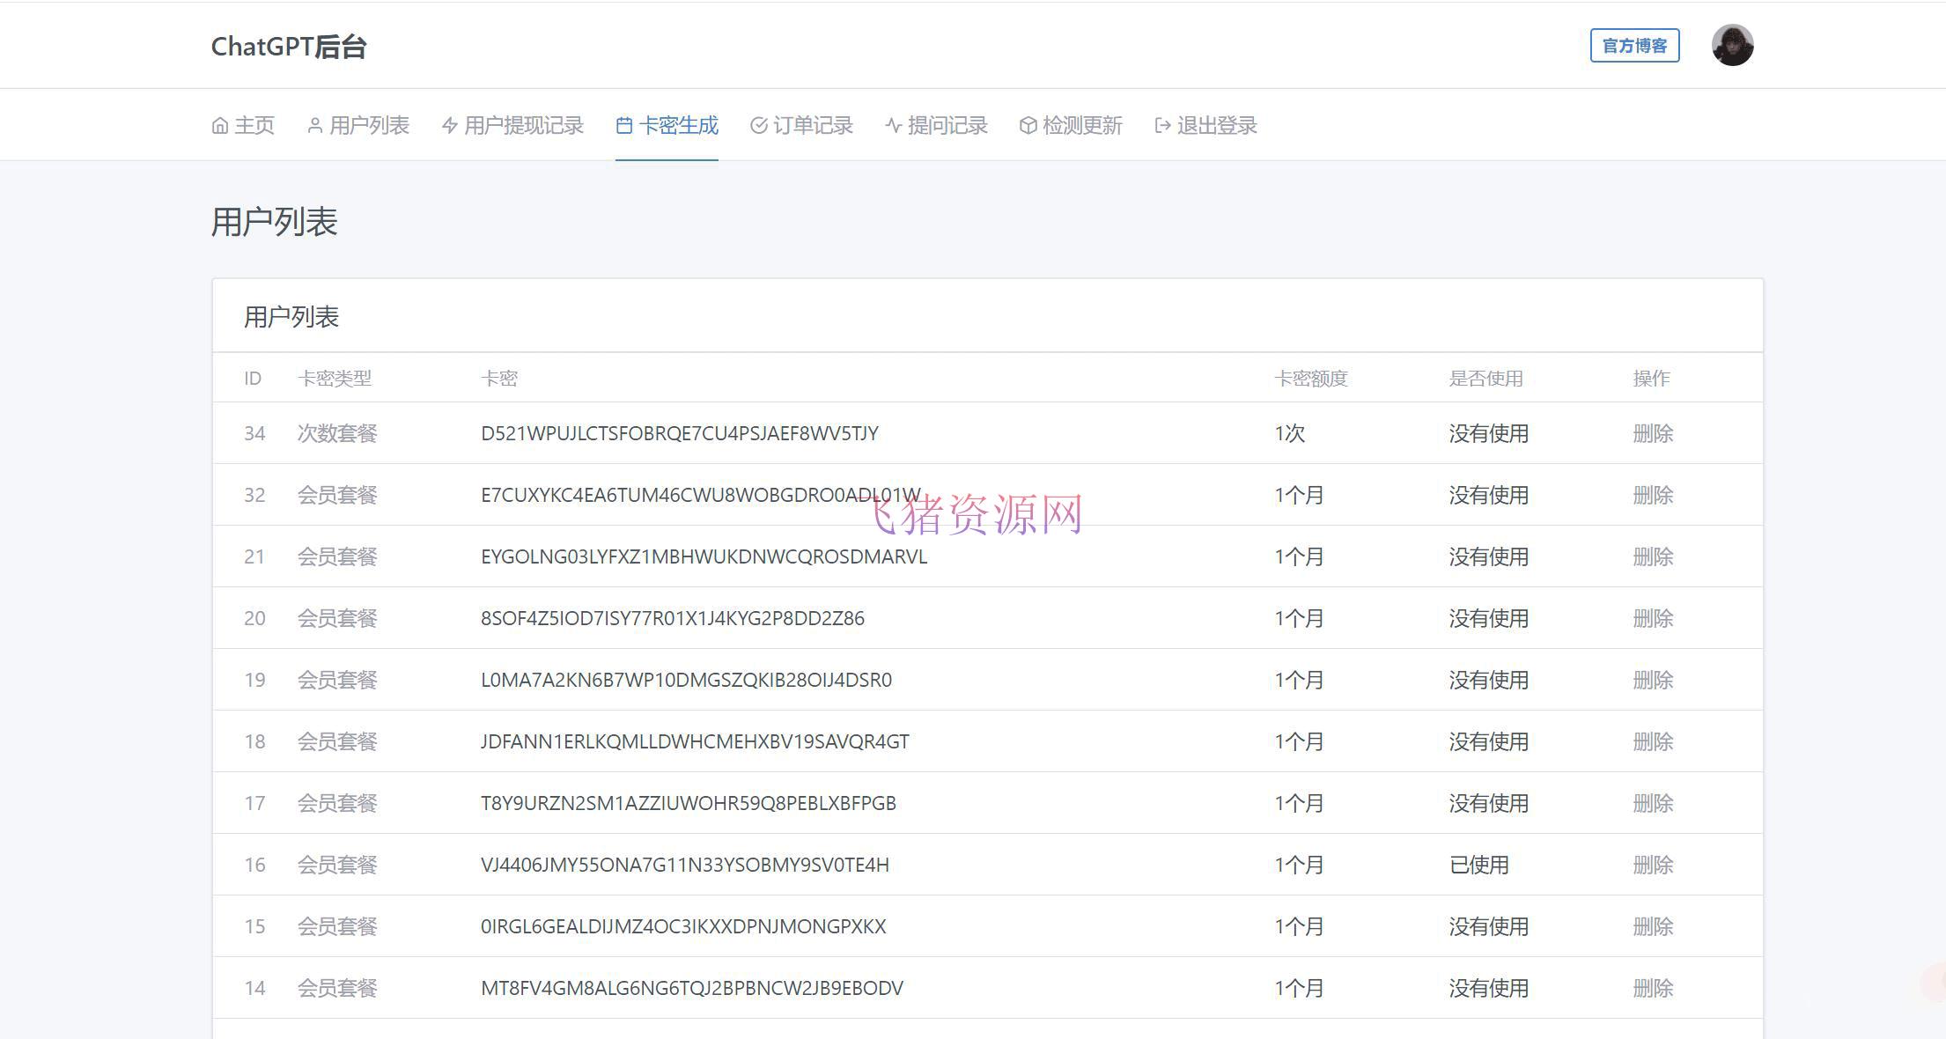Click the 次数套餐 type in row 34

[337, 433]
